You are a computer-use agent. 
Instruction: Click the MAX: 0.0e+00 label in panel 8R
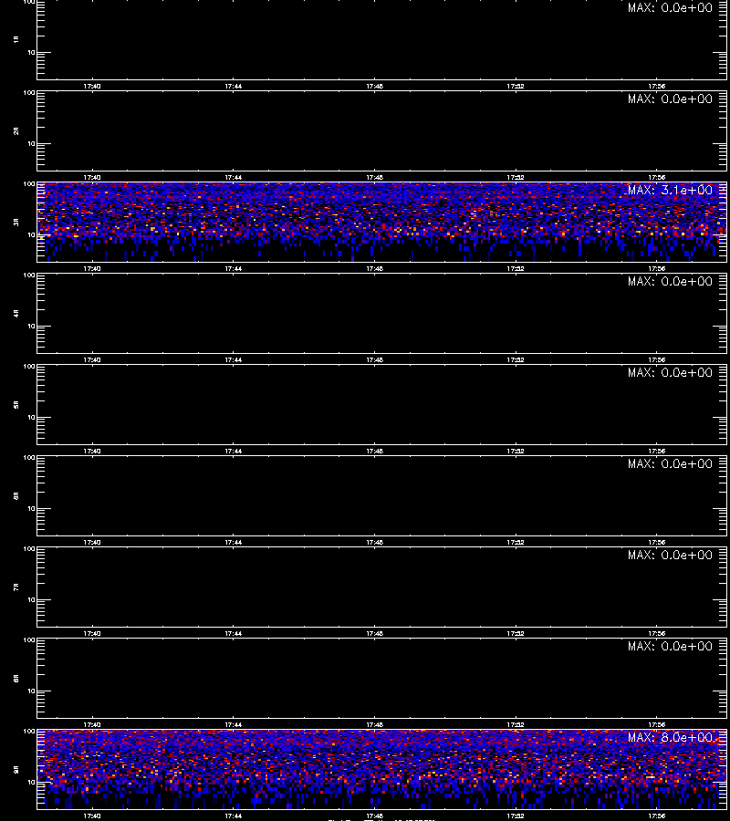670,646
